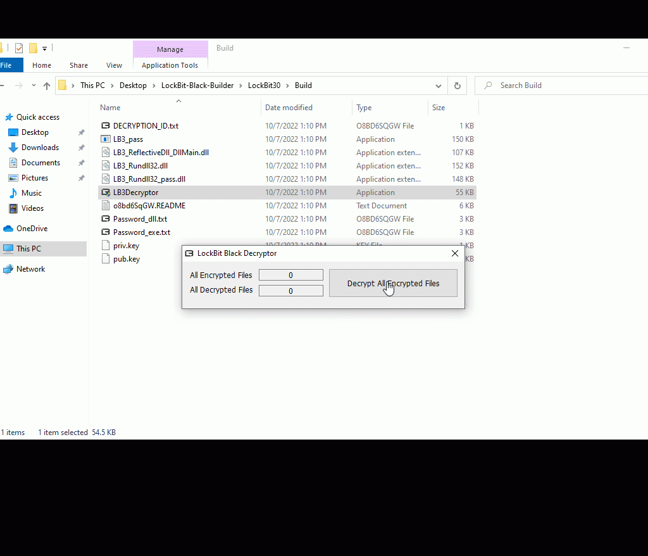
Task: Open Network in the sidebar
Action: pos(30,269)
